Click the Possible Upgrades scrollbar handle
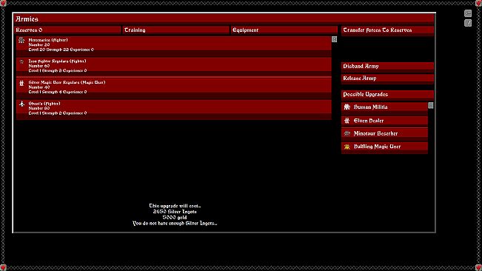This screenshot has height=271, width=482. pyautogui.click(x=431, y=106)
